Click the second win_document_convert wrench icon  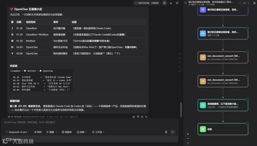pos(203,81)
